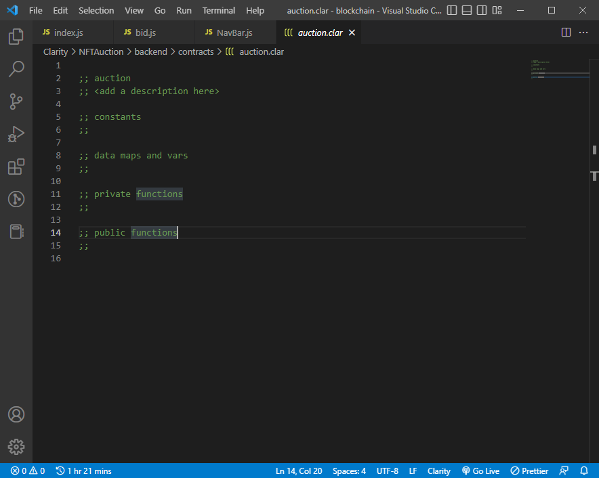599x478 pixels.
Task: Expand the backend breadcrumb
Action: coord(150,52)
